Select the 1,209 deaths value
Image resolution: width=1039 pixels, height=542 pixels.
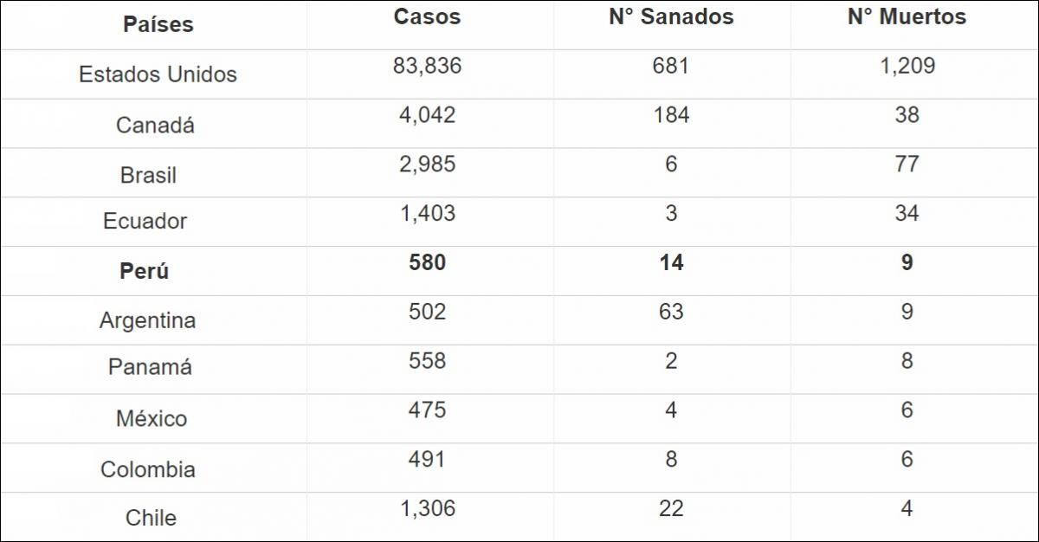pyautogui.click(x=907, y=66)
